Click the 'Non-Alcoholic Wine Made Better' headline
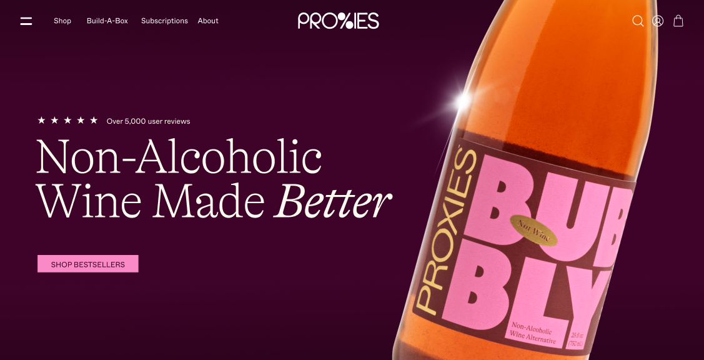Screen dimensions: 704x360 pyautogui.click(x=214, y=178)
